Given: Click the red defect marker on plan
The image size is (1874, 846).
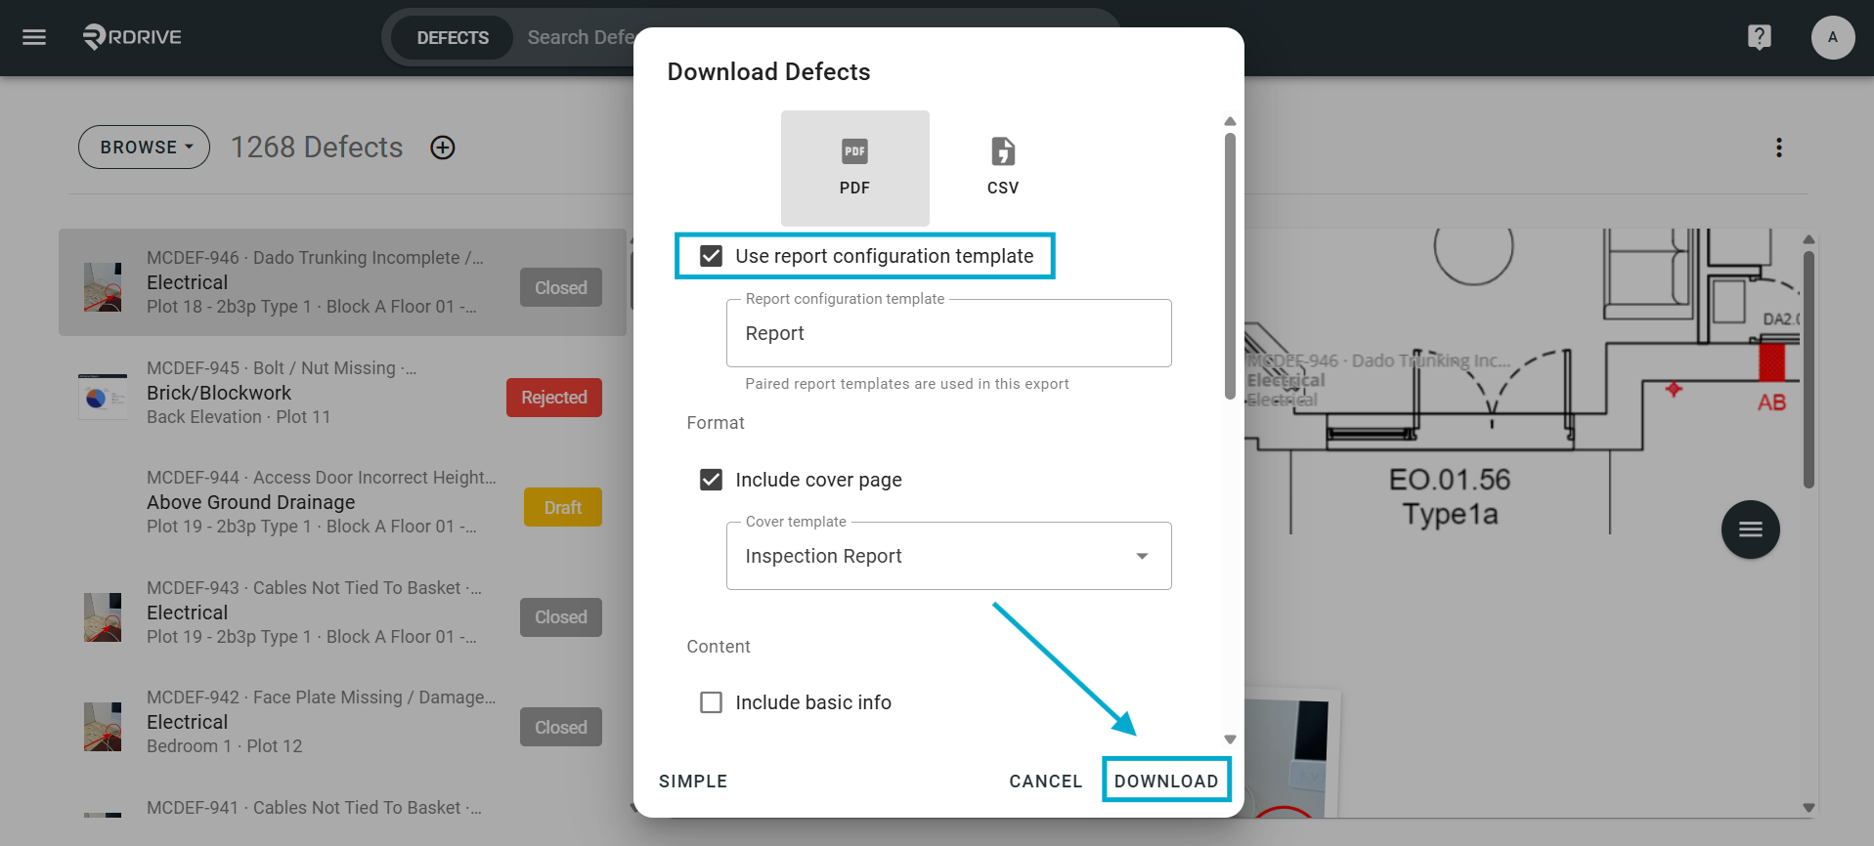Looking at the screenshot, I should click(1674, 389).
